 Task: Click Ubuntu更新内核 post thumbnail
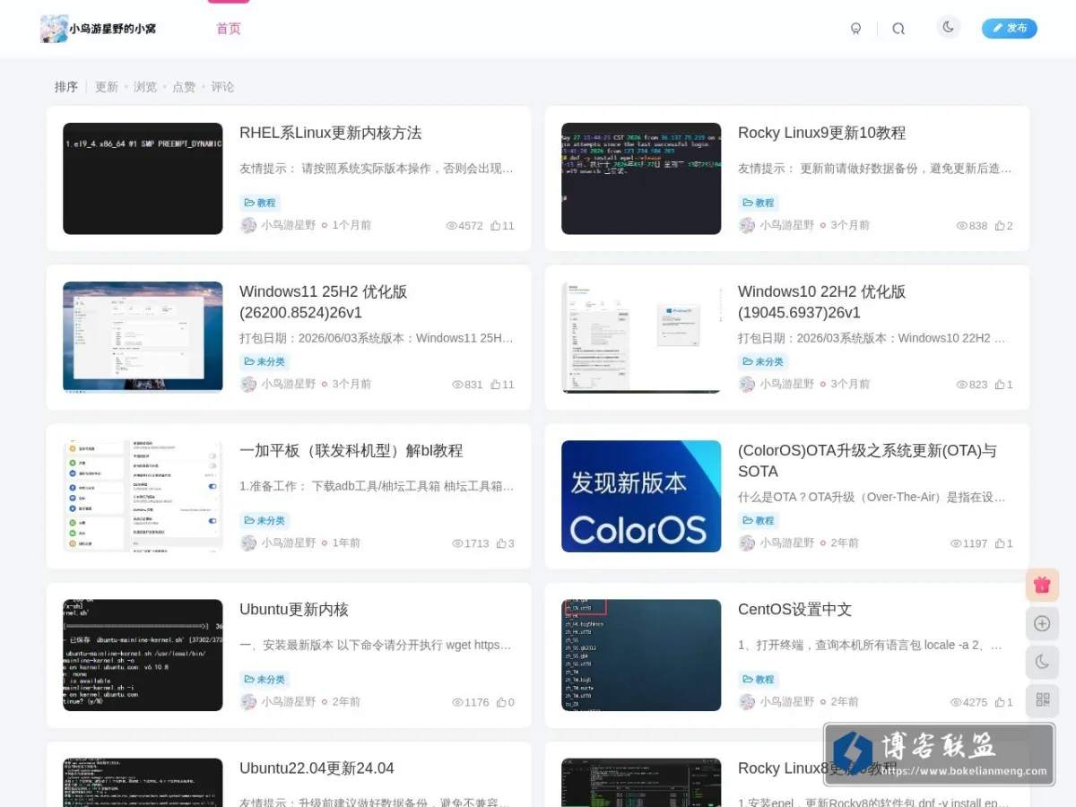coord(143,655)
